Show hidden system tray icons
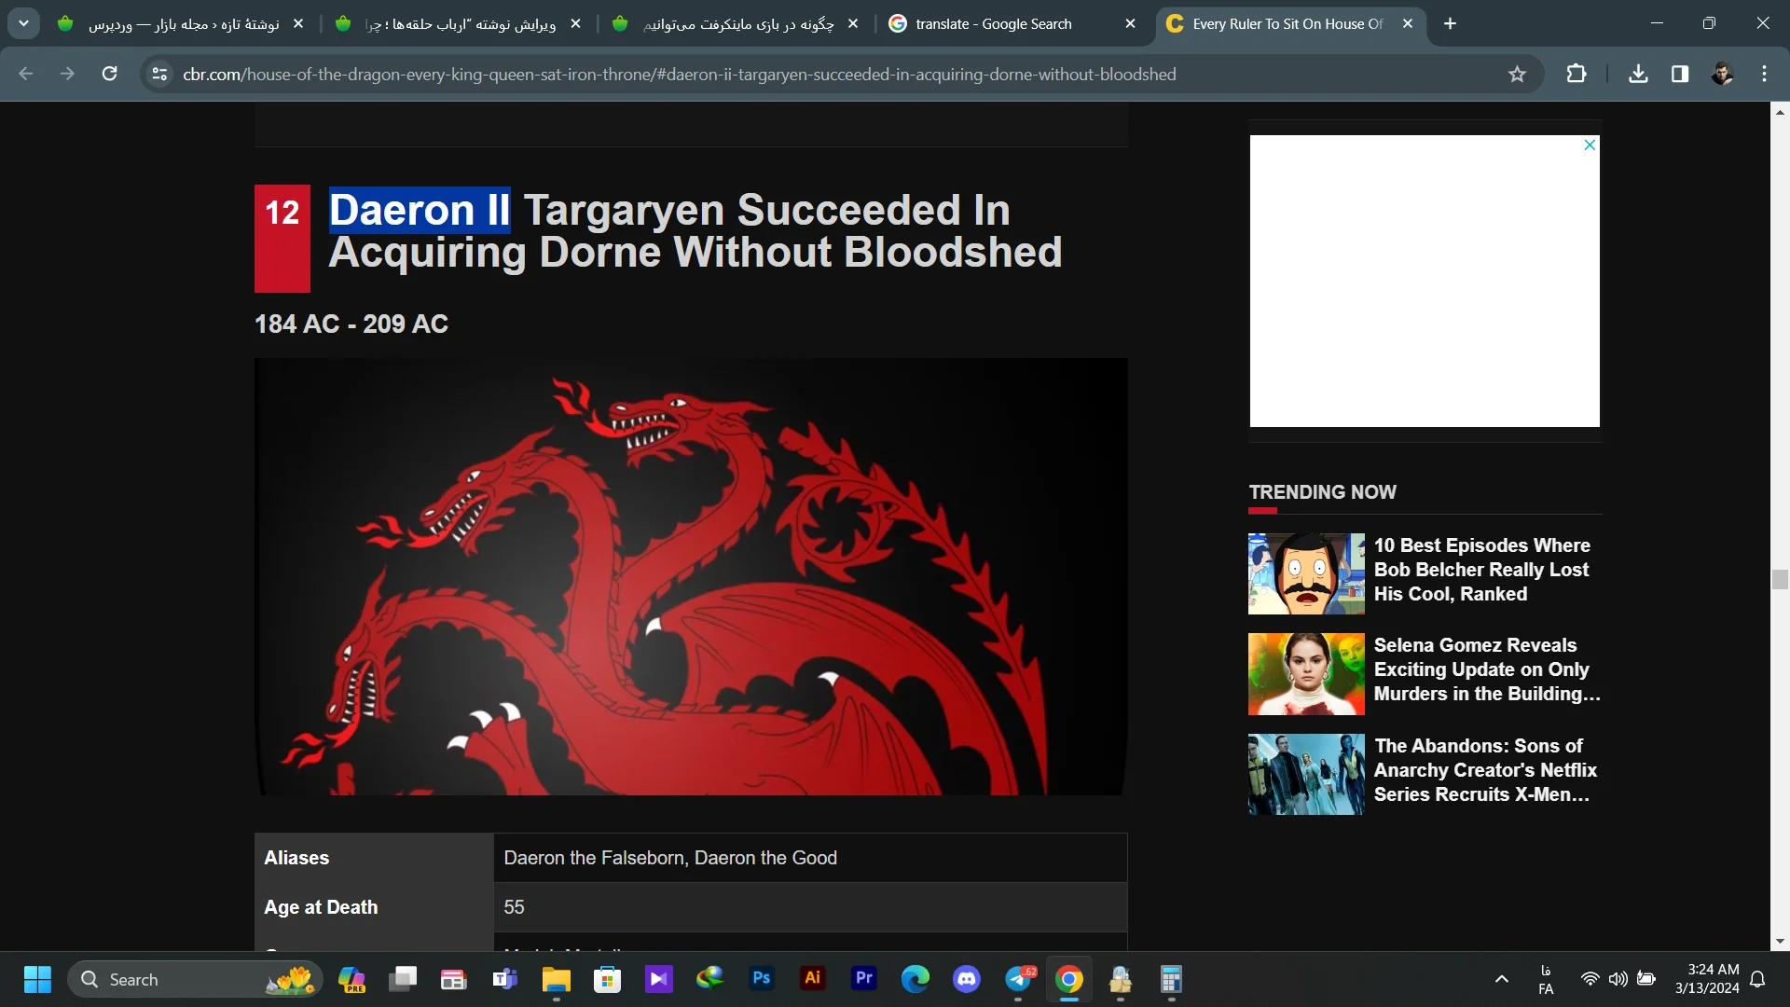 point(1501,979)
